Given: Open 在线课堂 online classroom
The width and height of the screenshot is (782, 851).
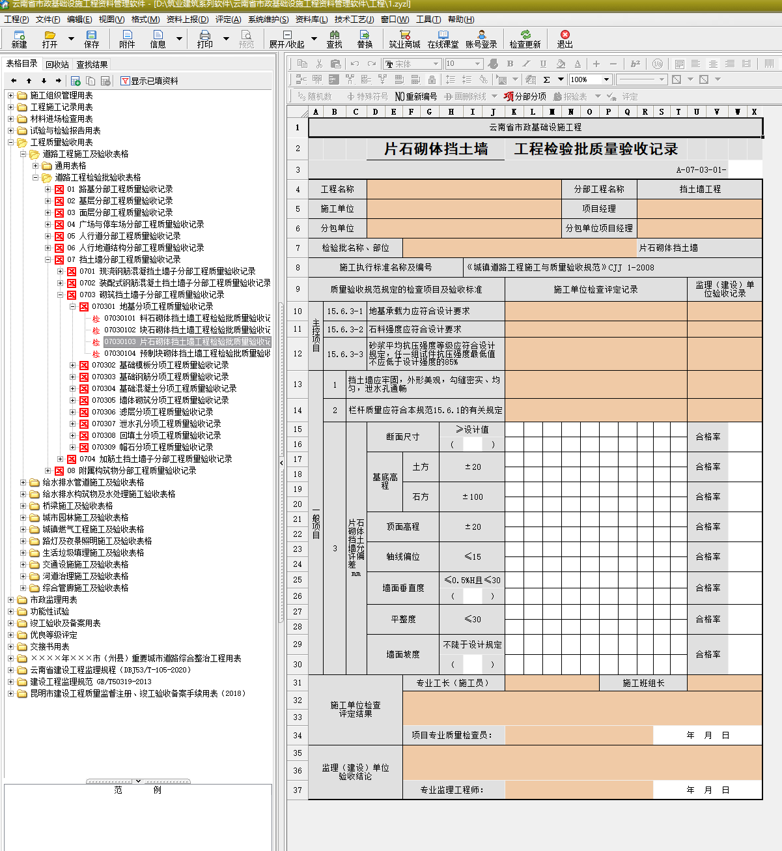Looking at the screenshot, I should [x=443, y=38].
